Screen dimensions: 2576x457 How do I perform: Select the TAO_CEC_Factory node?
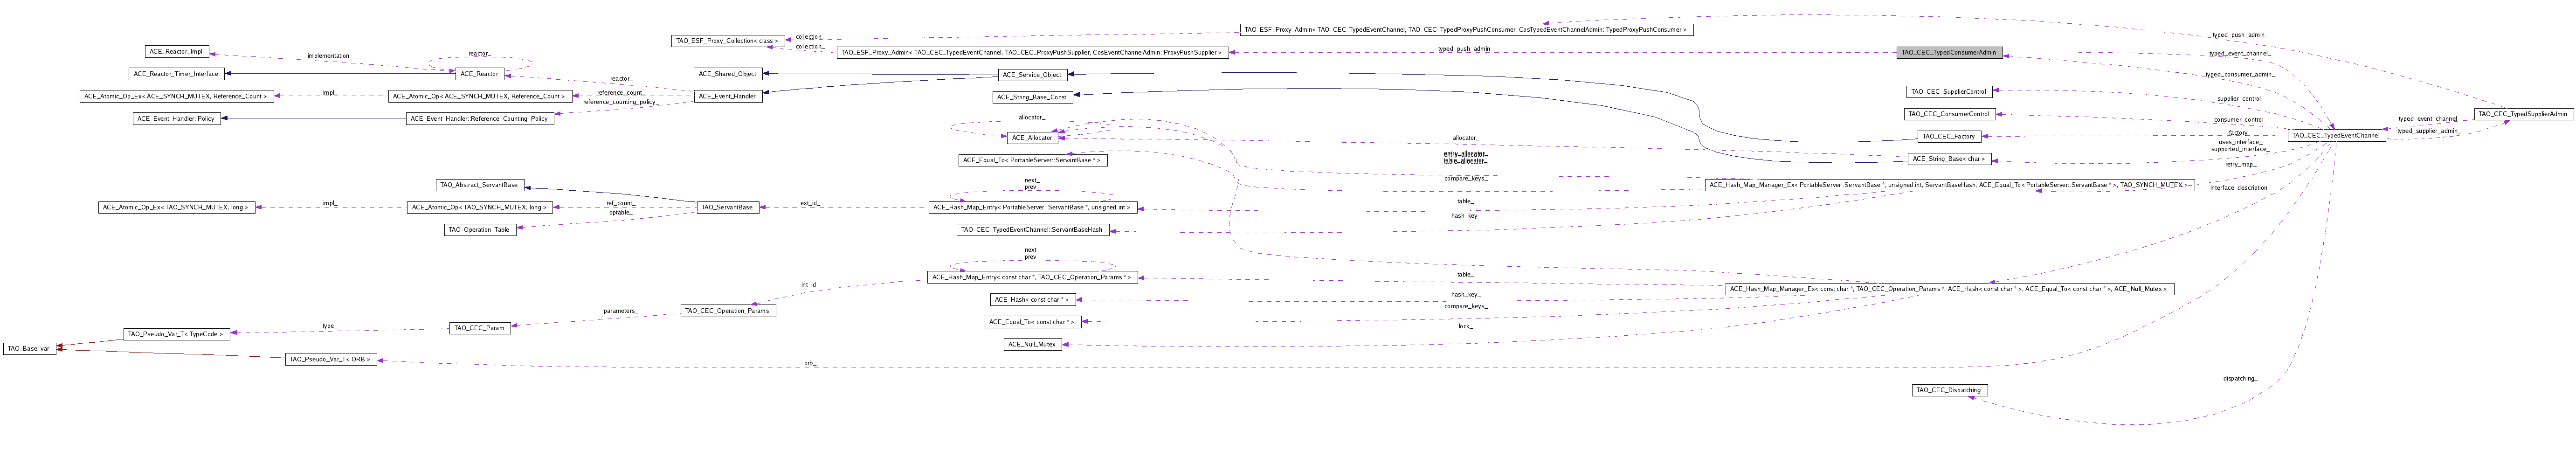tap(1948, 136)
